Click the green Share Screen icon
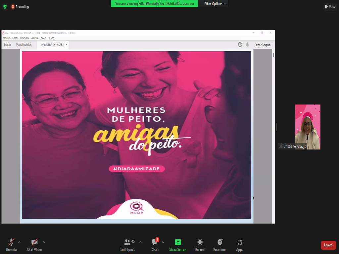This screenshot has width=339, height=254. (178, 242)
